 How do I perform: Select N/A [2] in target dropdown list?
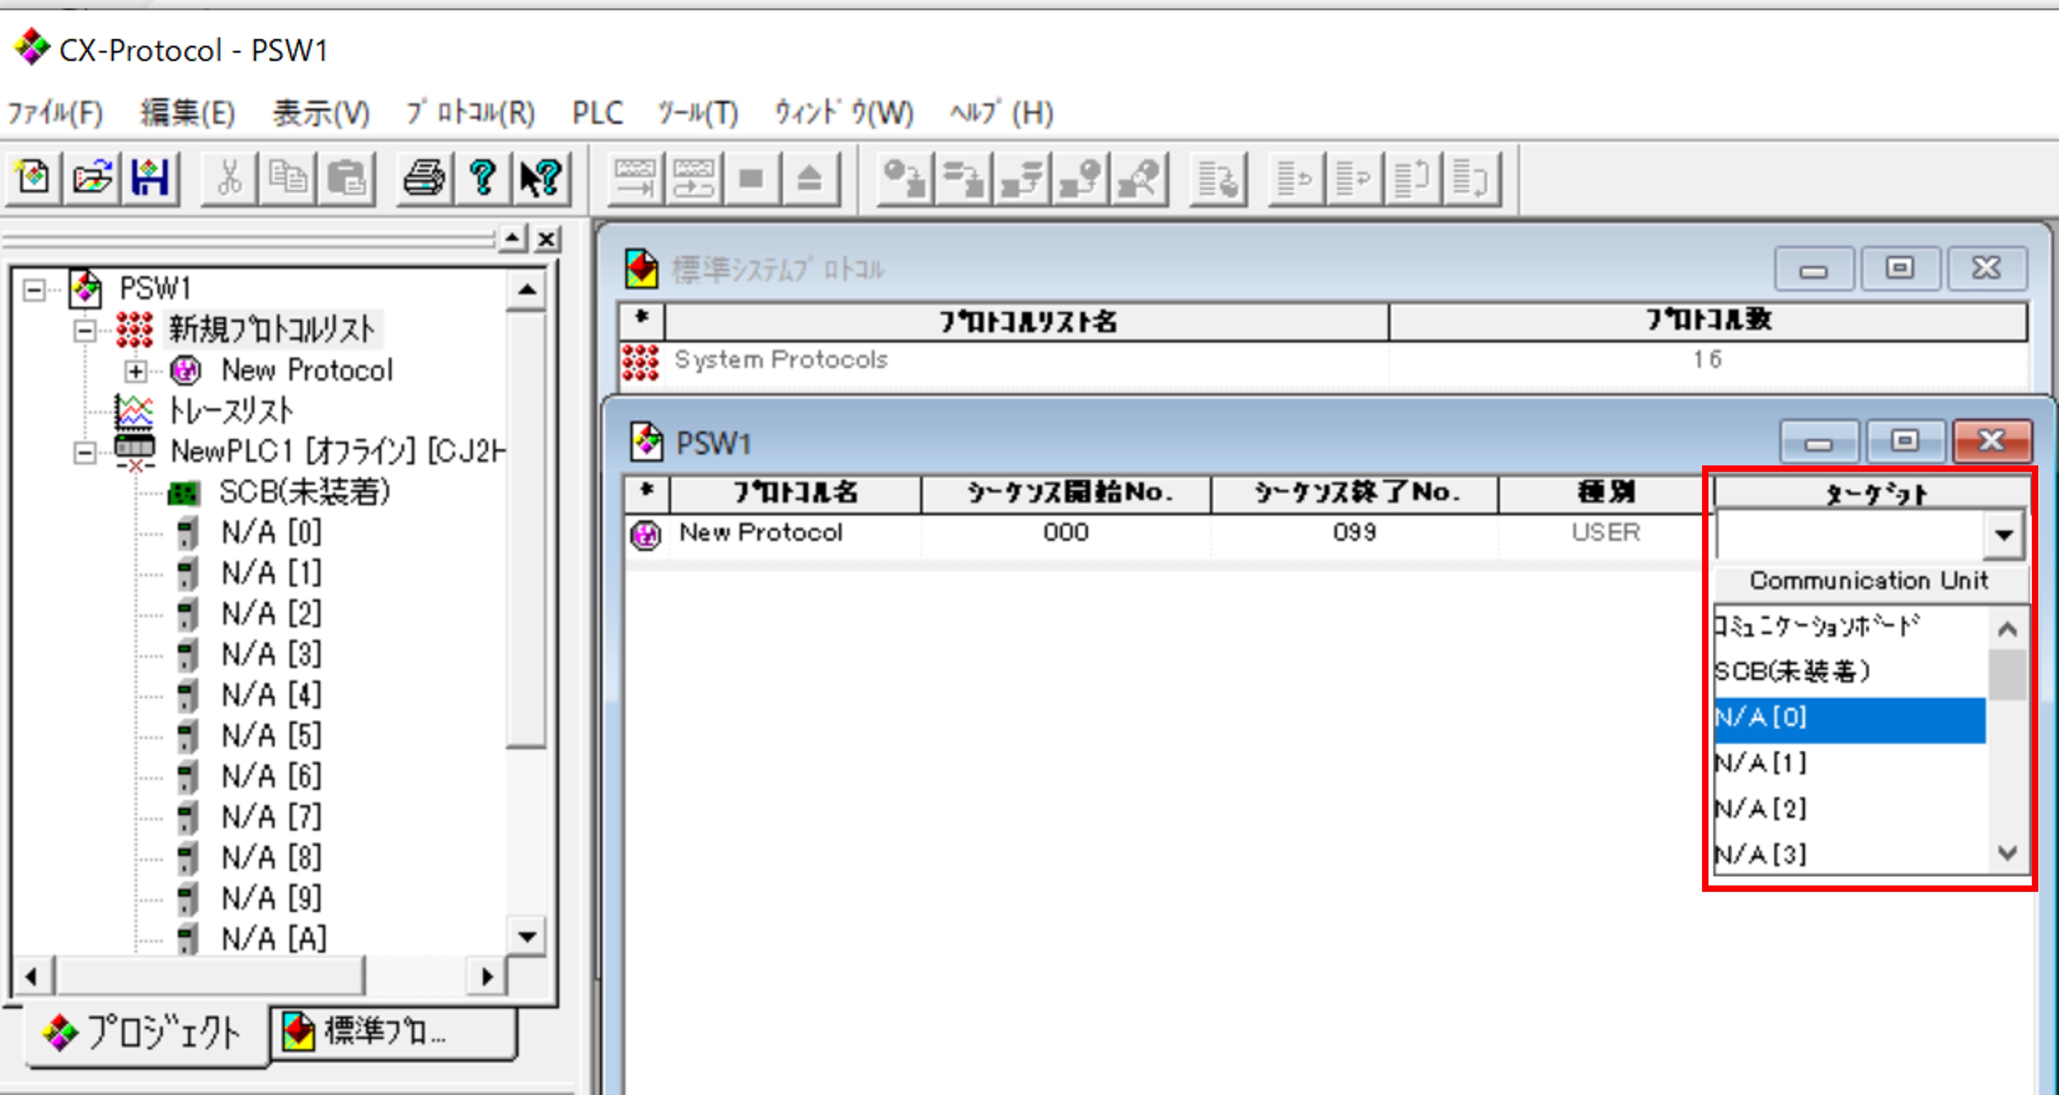point(1849,809)
